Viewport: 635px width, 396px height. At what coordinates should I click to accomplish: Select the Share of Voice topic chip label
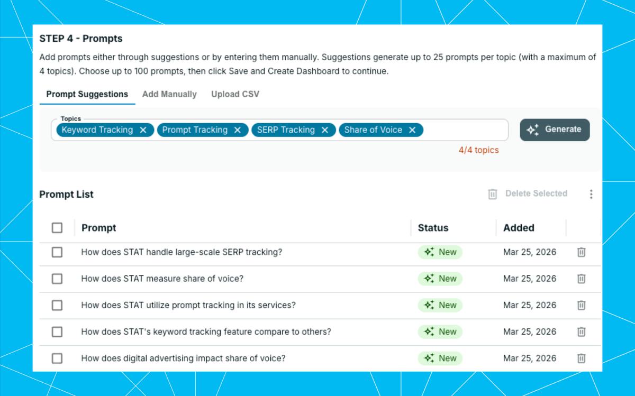[373, 130]
